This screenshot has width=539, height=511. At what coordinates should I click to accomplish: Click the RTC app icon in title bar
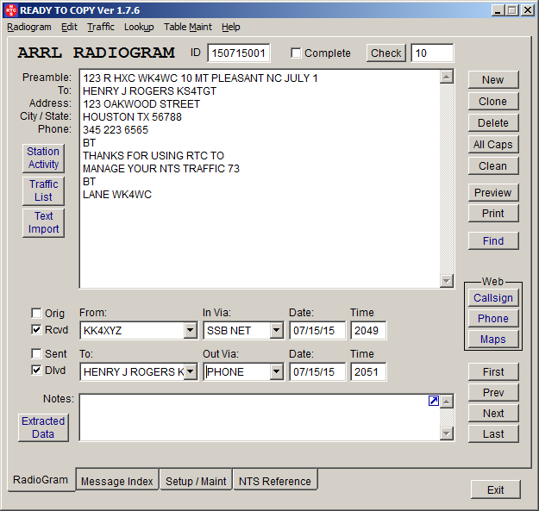pos(10,10)
